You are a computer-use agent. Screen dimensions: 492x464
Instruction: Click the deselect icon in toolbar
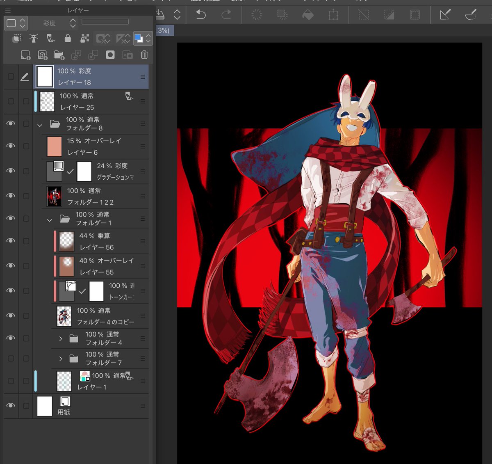364,15
